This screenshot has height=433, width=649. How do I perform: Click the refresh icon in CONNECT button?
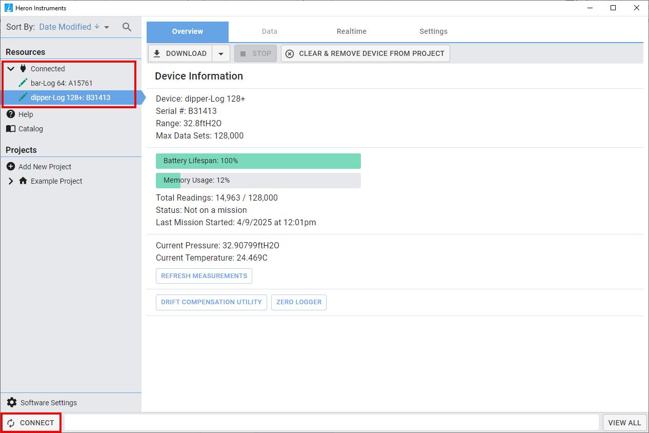[11, 423]
